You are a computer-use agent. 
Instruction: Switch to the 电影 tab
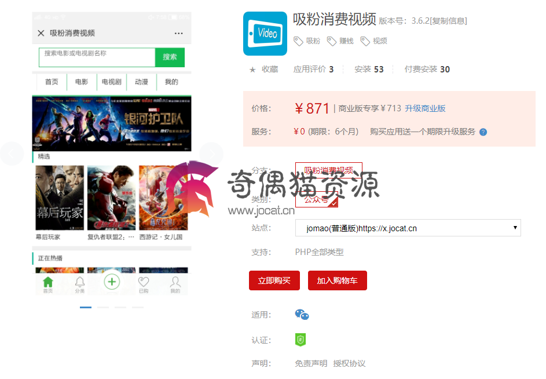pos(82,82)
